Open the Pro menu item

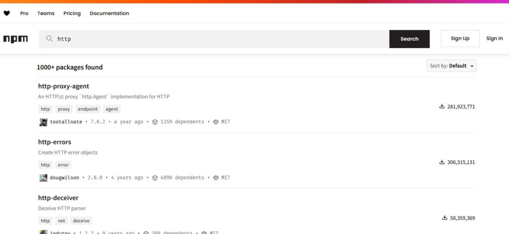[24, 13]
